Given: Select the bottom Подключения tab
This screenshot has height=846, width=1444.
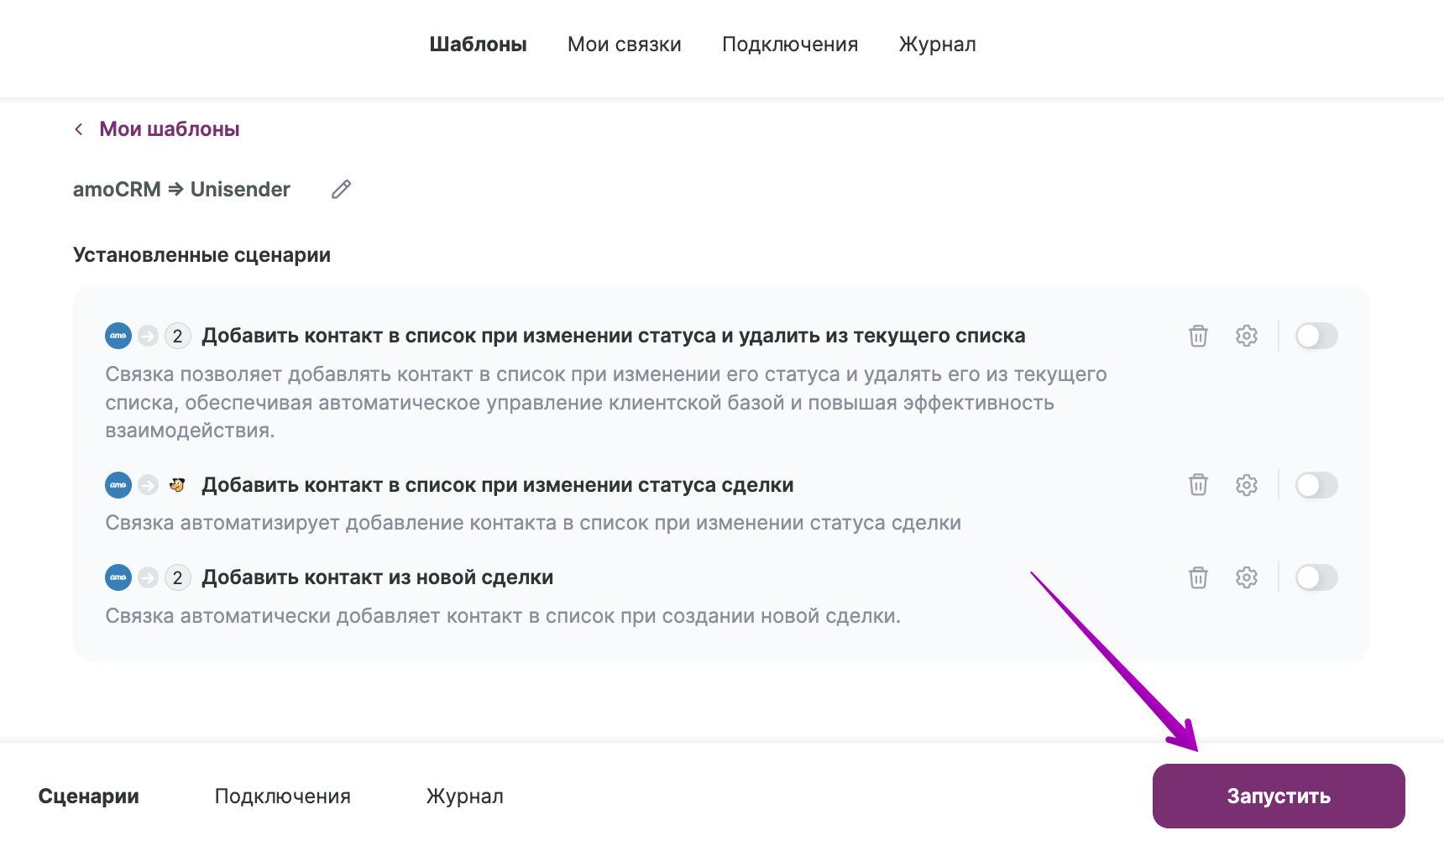Looking at the screenshot, I should [283, 796].
